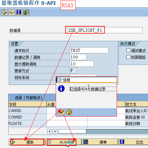148x148 pixels.
Task: Open help via question mark in dialog
Action: pos(69,112)
